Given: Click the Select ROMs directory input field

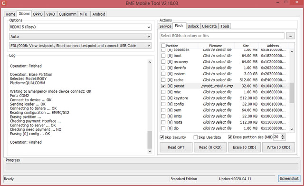Looking at the screenshot, I should pos(222,36).
